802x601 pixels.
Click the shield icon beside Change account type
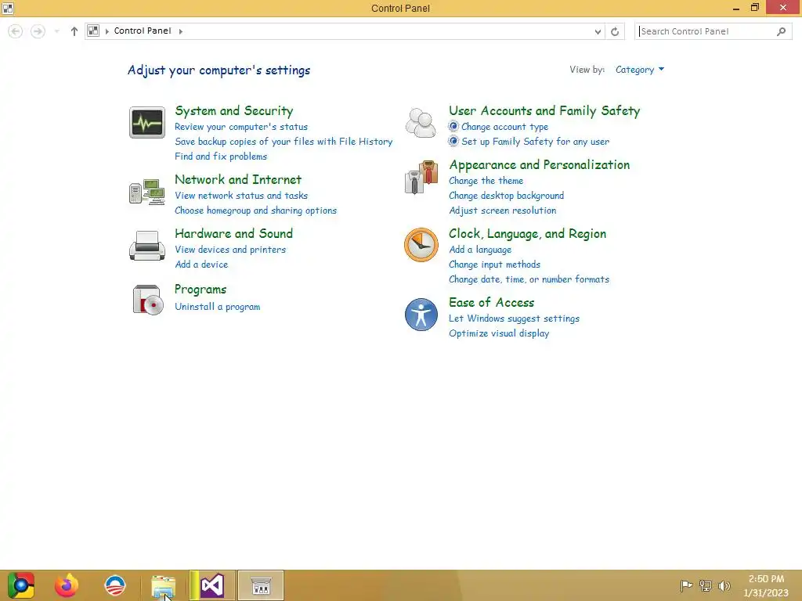pyautogui.click(x=453, y=126)
